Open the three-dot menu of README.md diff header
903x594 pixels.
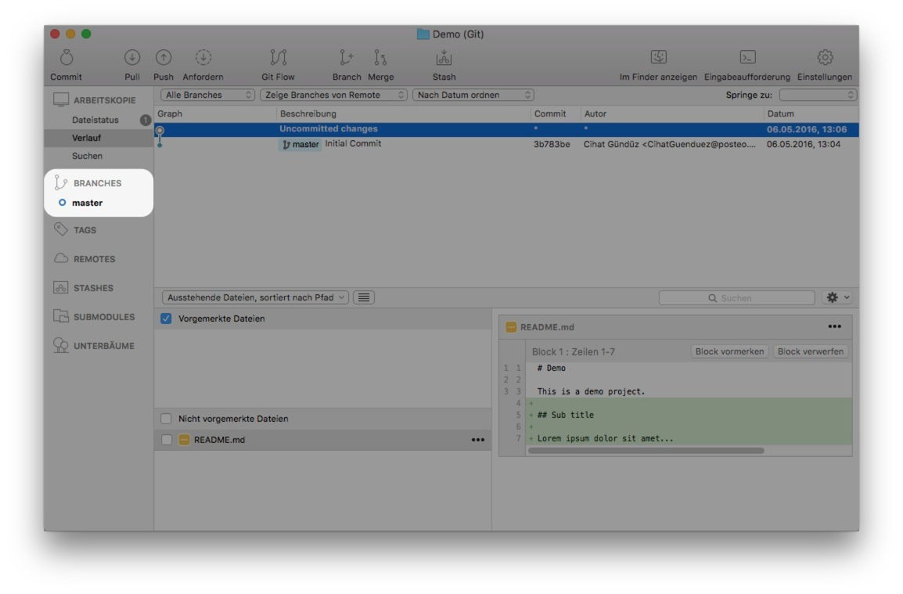[834, 326]
